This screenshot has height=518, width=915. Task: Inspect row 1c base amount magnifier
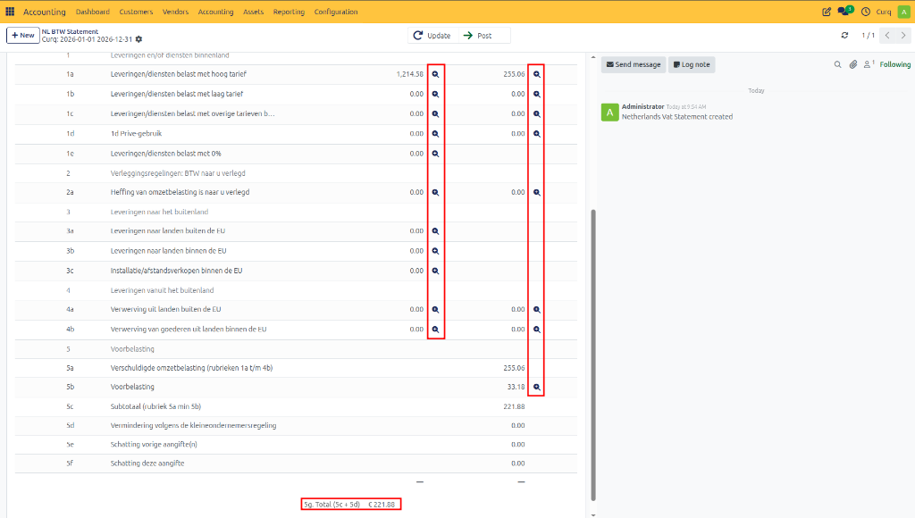(435, 113)
